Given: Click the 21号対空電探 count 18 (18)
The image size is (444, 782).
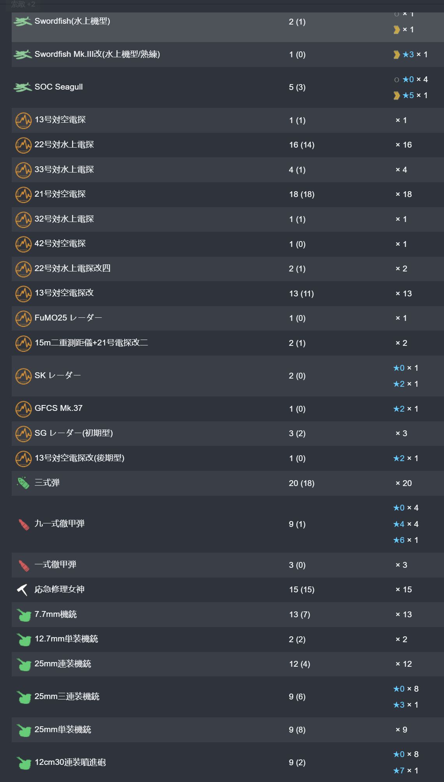Looking at the screenshot, I should [301, 194].
